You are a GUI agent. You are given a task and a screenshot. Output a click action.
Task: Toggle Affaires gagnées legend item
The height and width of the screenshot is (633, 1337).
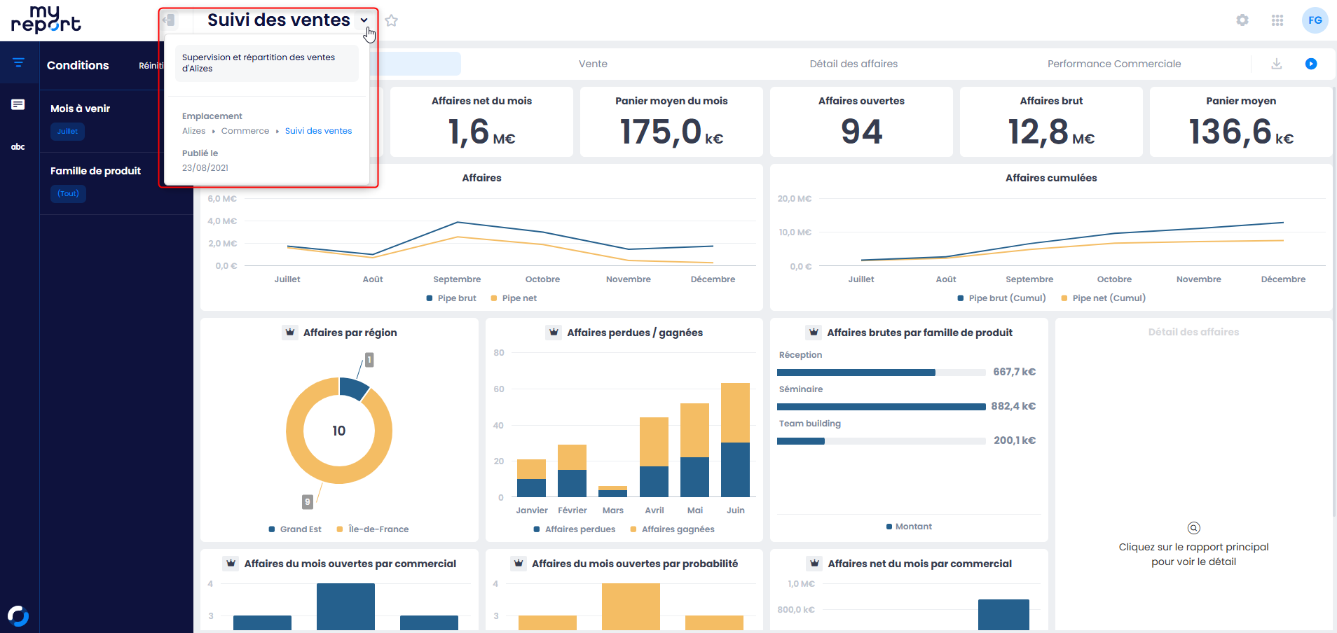point(672,529)
